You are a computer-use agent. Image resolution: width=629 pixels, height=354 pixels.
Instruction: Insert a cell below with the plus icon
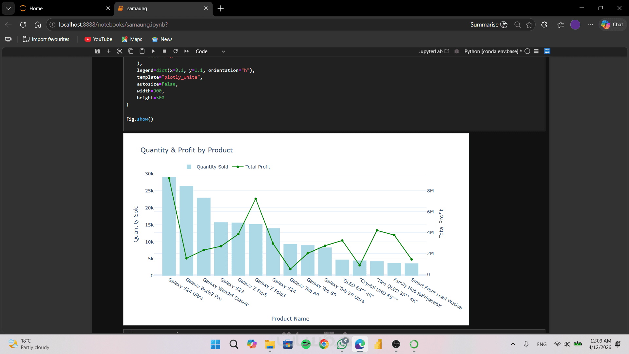point(109,51)
